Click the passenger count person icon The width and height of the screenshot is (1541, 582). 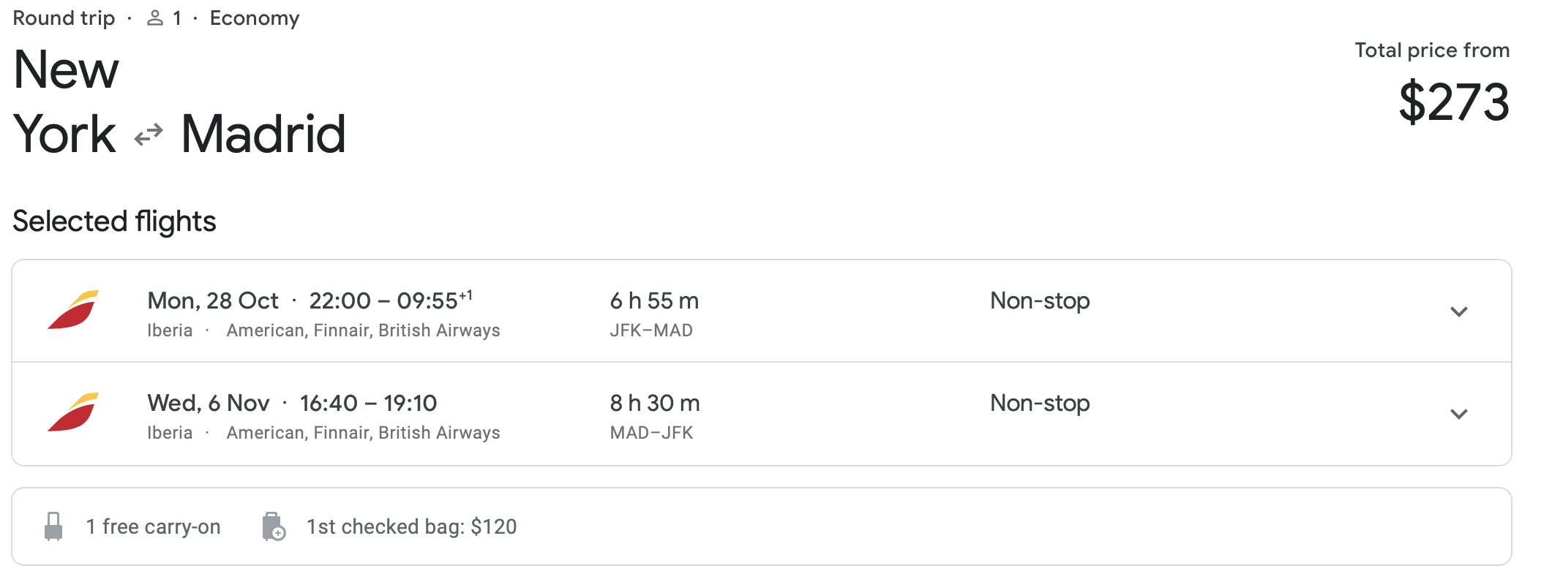click(154, 18)
